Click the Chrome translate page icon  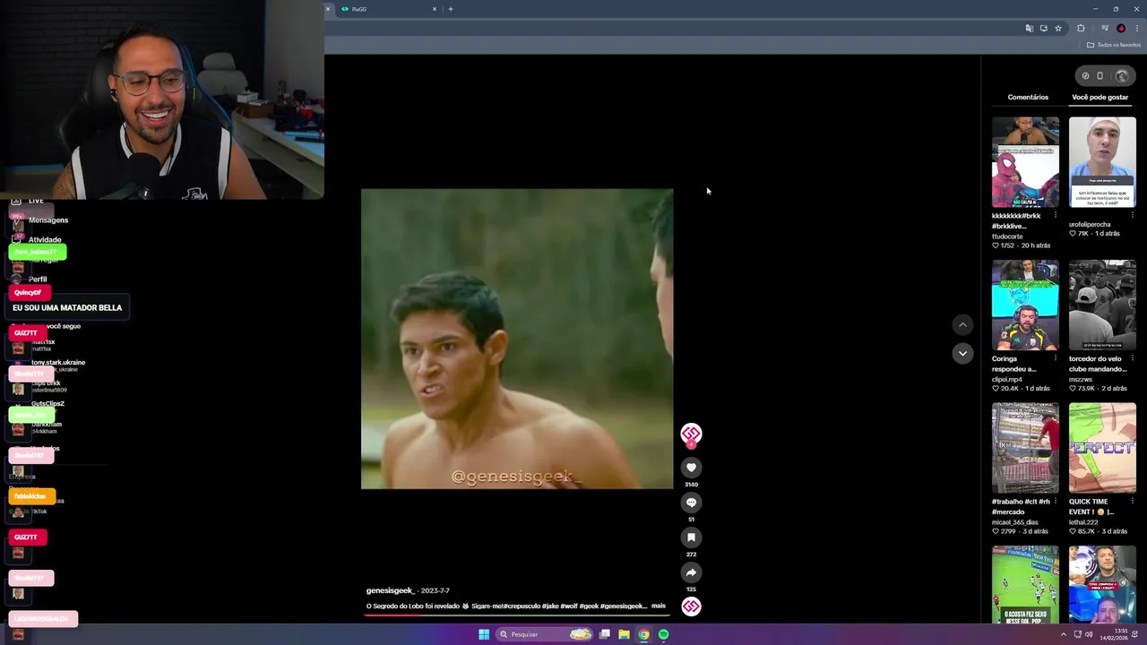1029,29
